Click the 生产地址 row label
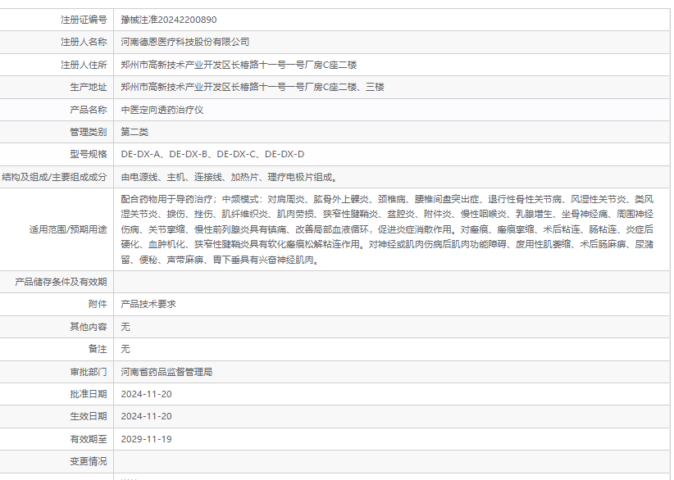674x480 pixels. 89,87
